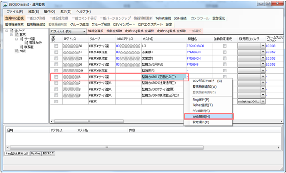
Task: Click the CSVインポート toolbar button
Action: click(124, 24)
